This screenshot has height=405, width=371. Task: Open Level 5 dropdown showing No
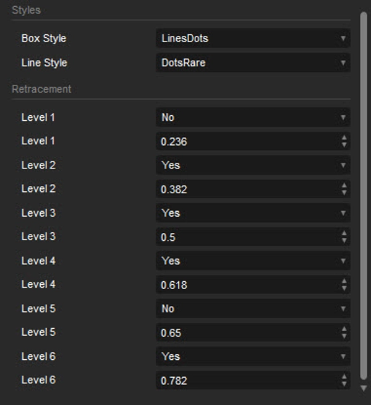[252, 308]
